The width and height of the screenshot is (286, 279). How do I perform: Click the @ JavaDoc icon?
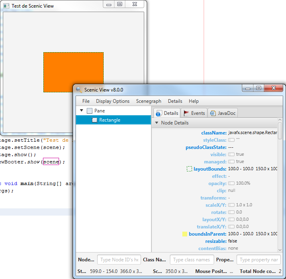212,113
